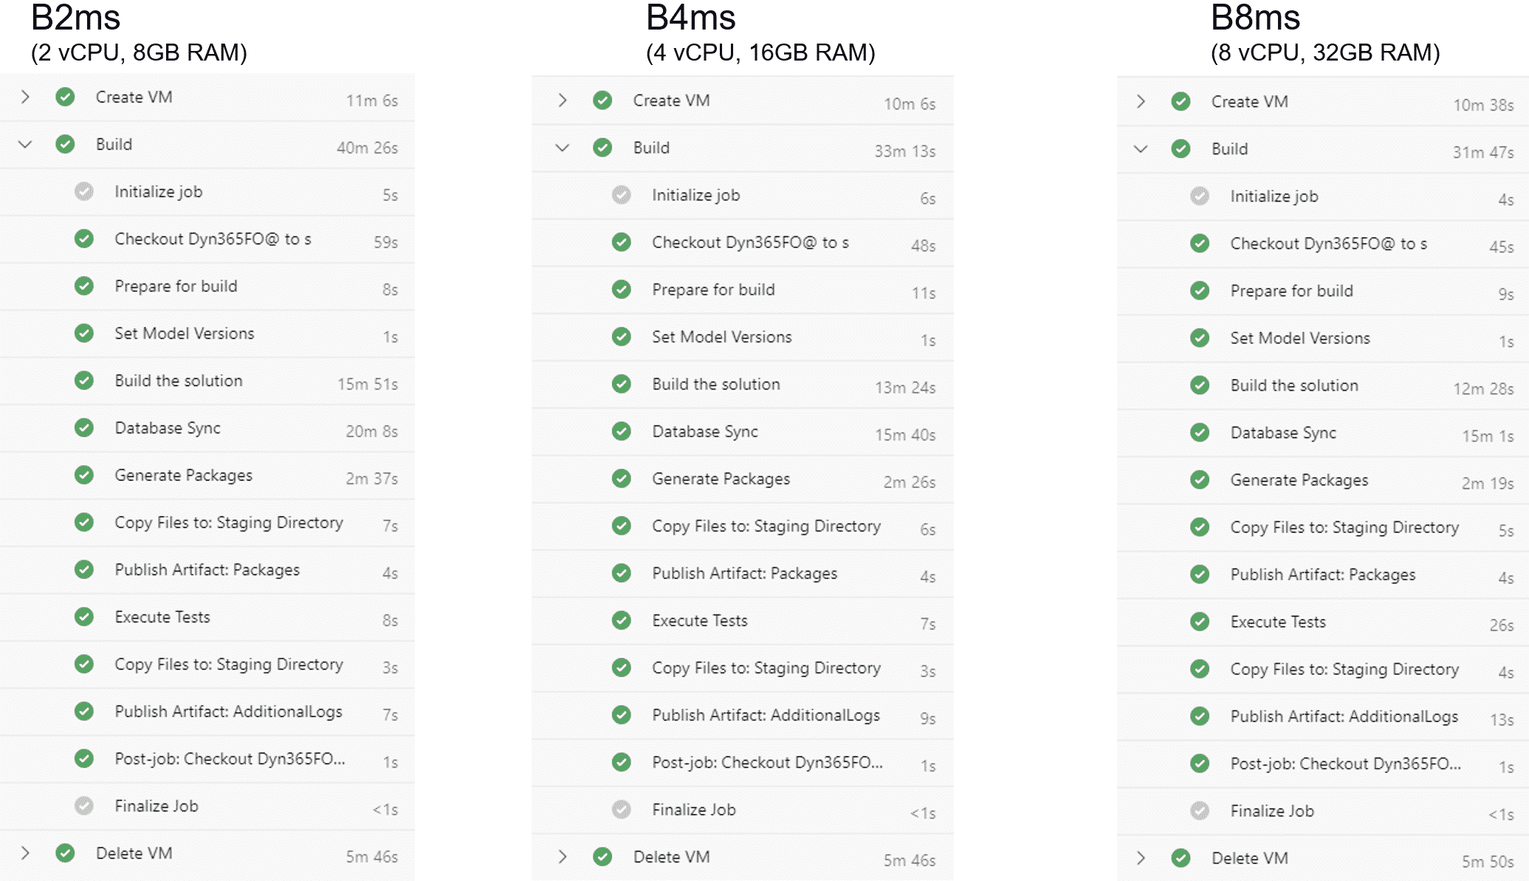The width and height of the screenshot is (1529, 881).
Task: Click the gray status icon beside B4ms Finalize Job
Action: (x=622, y=809)
